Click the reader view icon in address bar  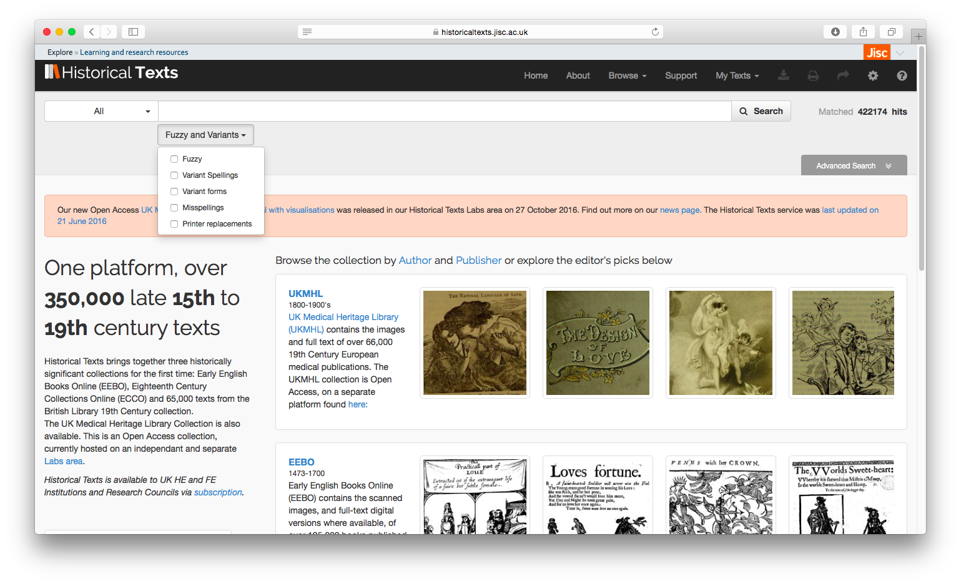(x=307, y=32)
